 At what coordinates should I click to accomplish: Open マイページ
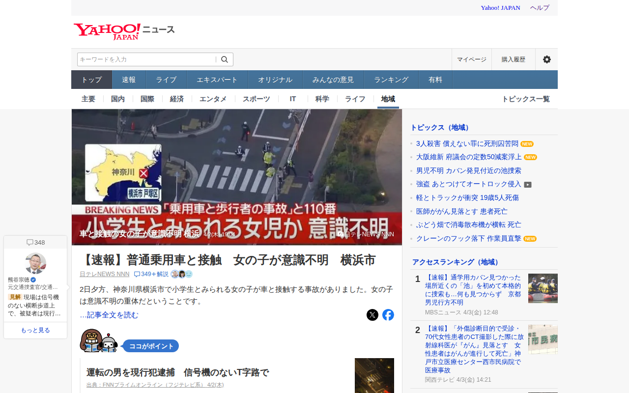[x=472, y=59]
